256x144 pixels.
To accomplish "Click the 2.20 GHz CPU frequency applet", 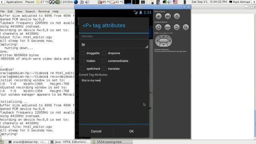I will coord(64,2).
